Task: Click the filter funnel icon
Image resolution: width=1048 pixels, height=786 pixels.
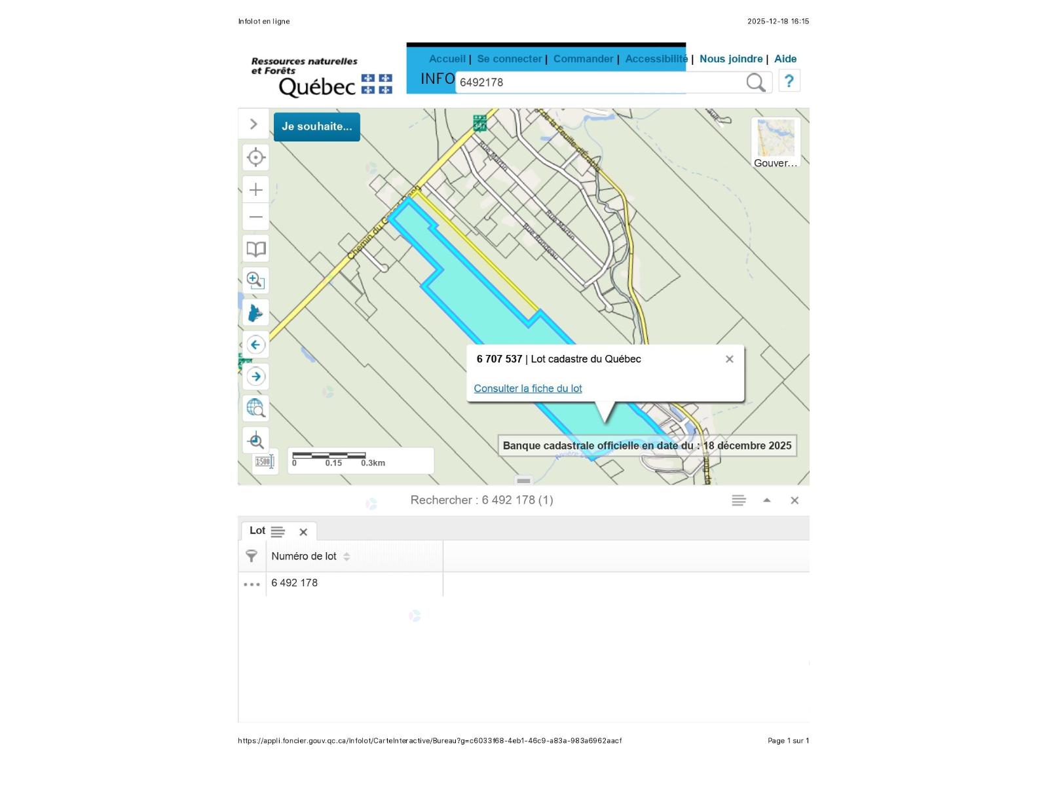Action: coord(252,556)
